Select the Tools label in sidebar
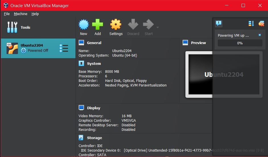The image size is (268, 157). point(25,27)
